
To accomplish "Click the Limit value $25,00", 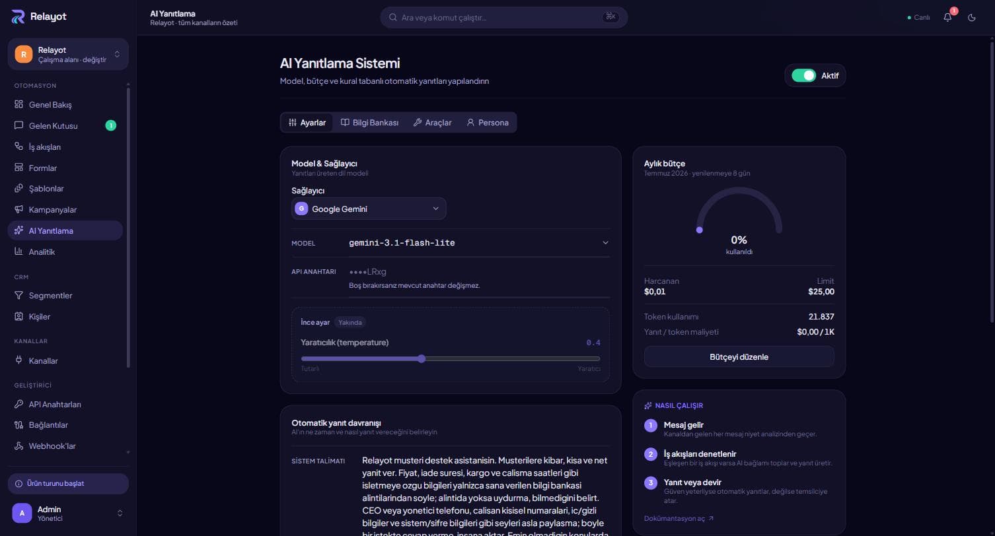I will pyautogui.click(x=821, y=291).
